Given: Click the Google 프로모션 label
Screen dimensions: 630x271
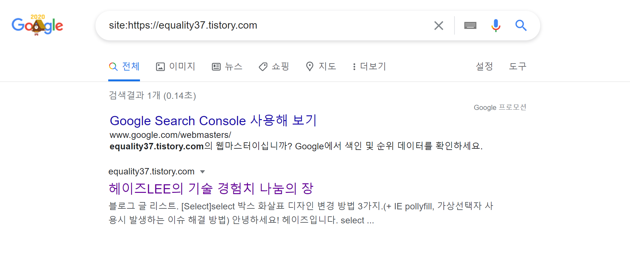Looking at the screenshot, I should click(500, 107).
